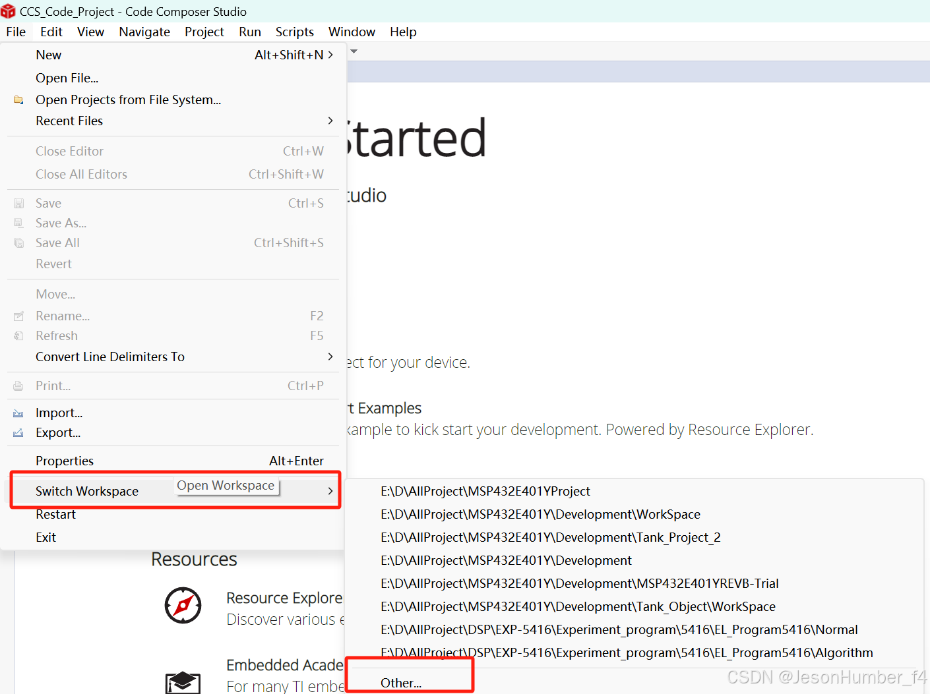Click the Refresh icon next to F5
This screenshot has height=694, width=930.
tap(18, 335)
